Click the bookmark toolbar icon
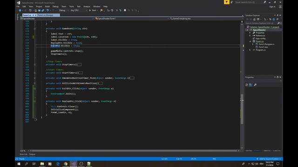This screenshot has width=298, height=167. click(125, 10)
